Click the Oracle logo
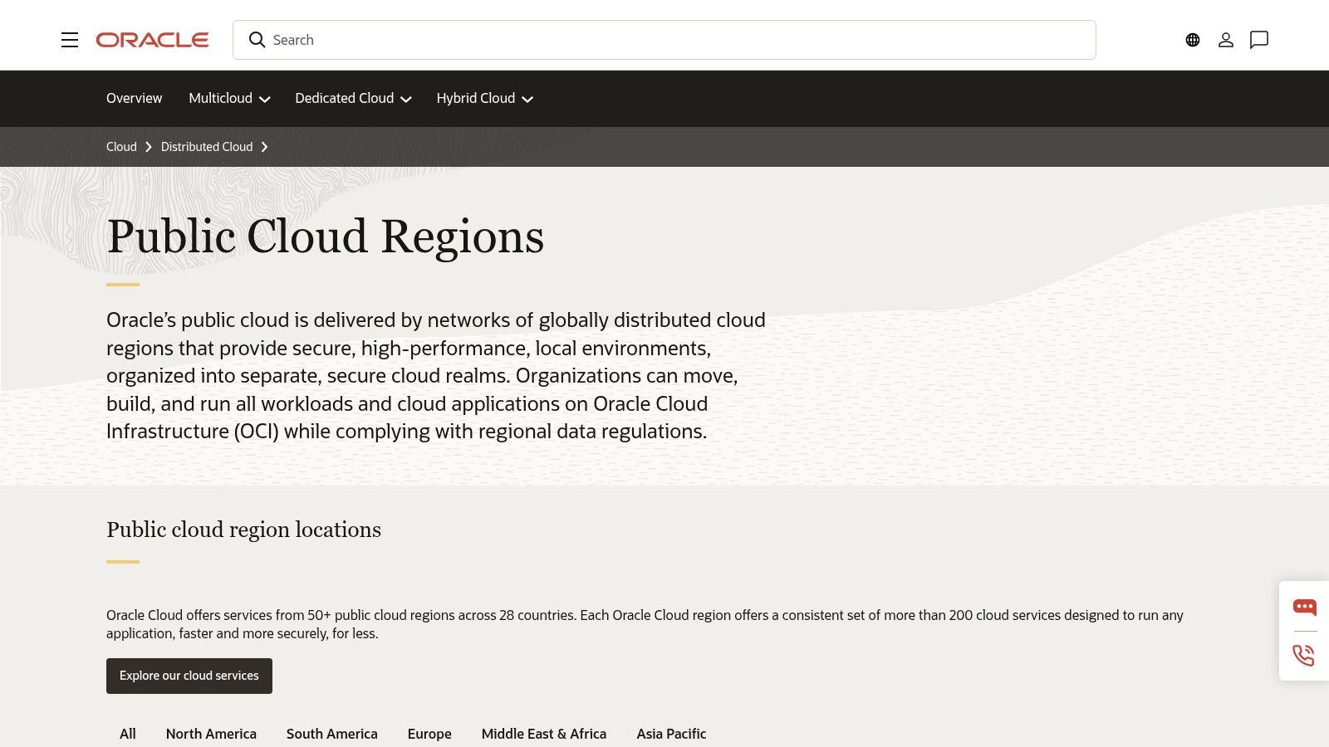Image resolution: width=1329 pixels, height=747 pixels. 152,39
